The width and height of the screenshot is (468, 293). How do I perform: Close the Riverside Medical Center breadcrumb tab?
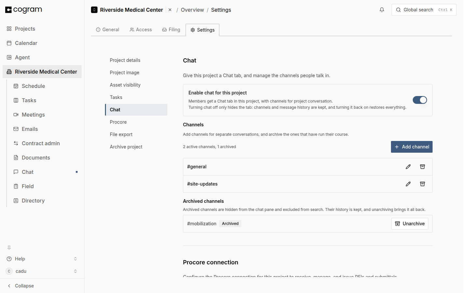(x=170, y=10)
